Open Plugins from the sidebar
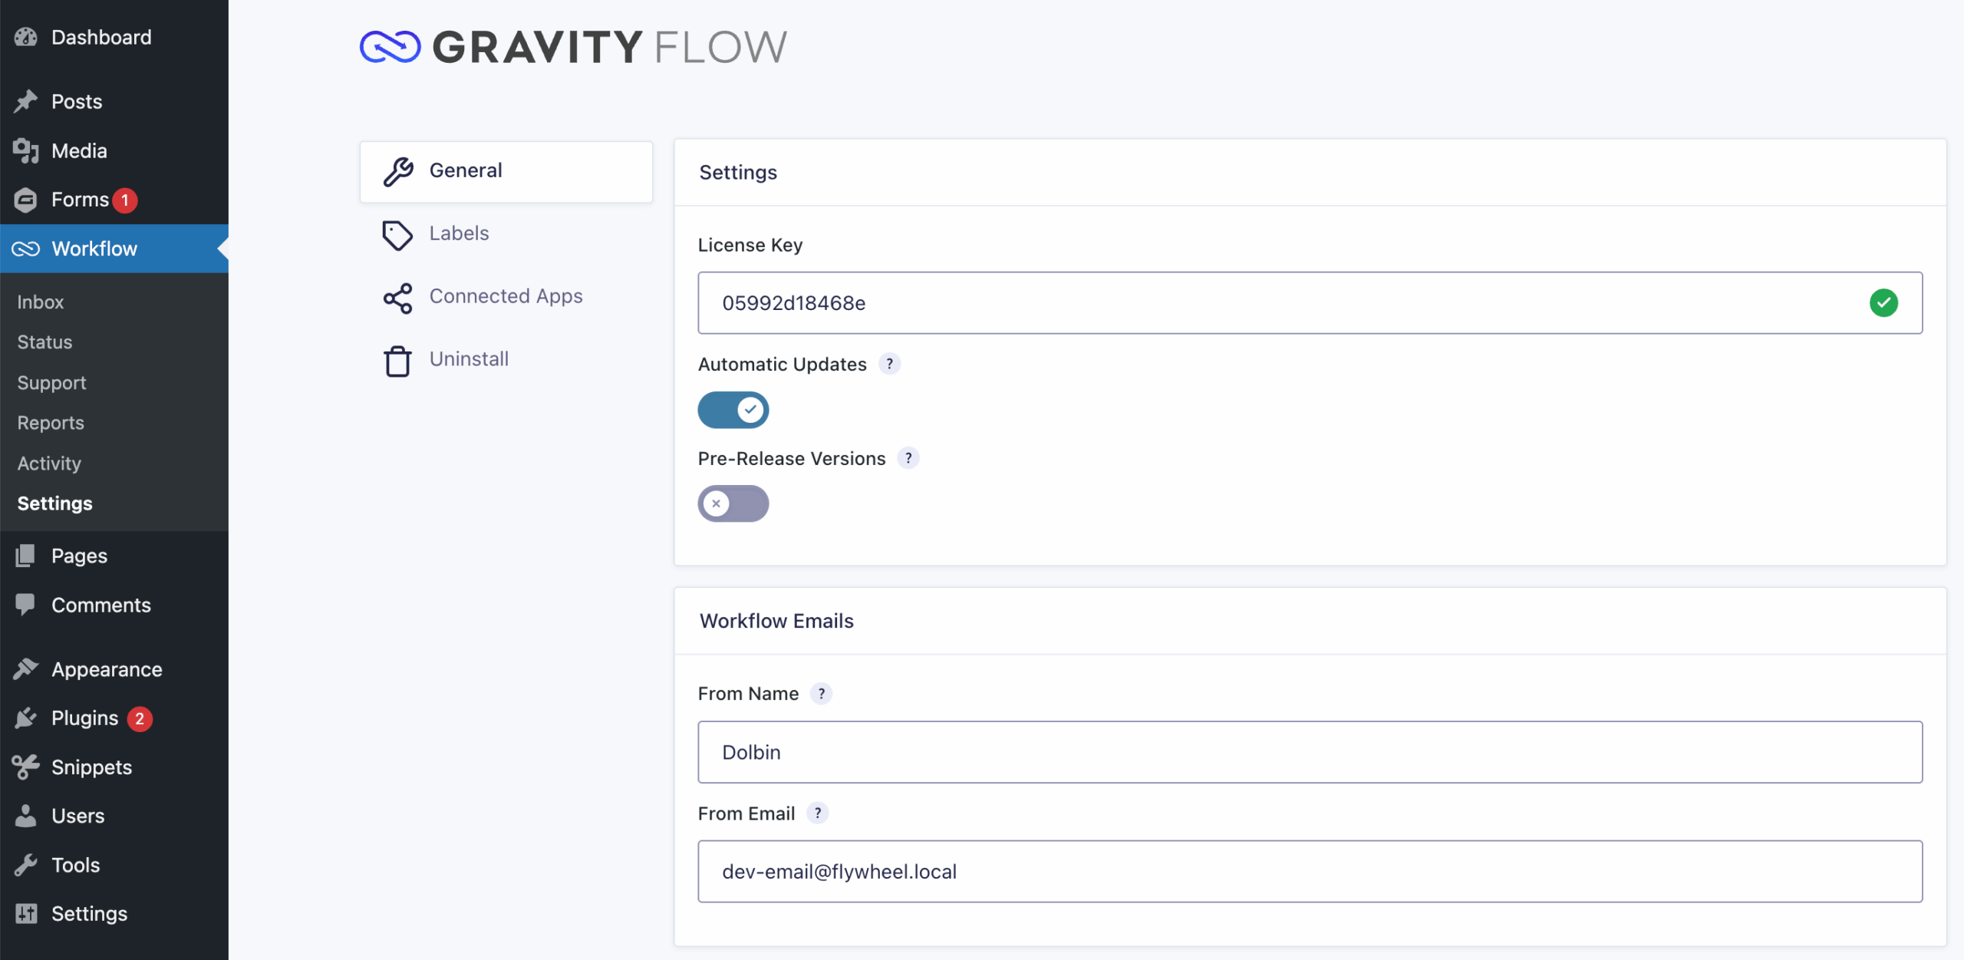This screenshot has width=1964, height=960. (x=84, y=718)
